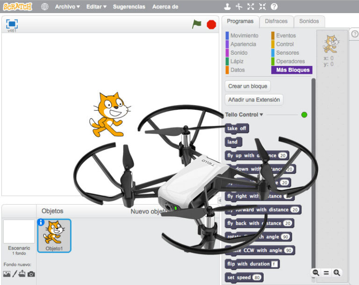Image resolution: width=359 pixels, height=285 pixels.
Task: Open Acerca de page
Action: pyautogui.click(x=165, y=7)
